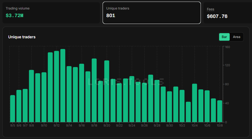This screenshot has width=252, height=139.
Task: Click the bar above the 9/5 label
Action: pyautogui.click(x=13, y=109)
